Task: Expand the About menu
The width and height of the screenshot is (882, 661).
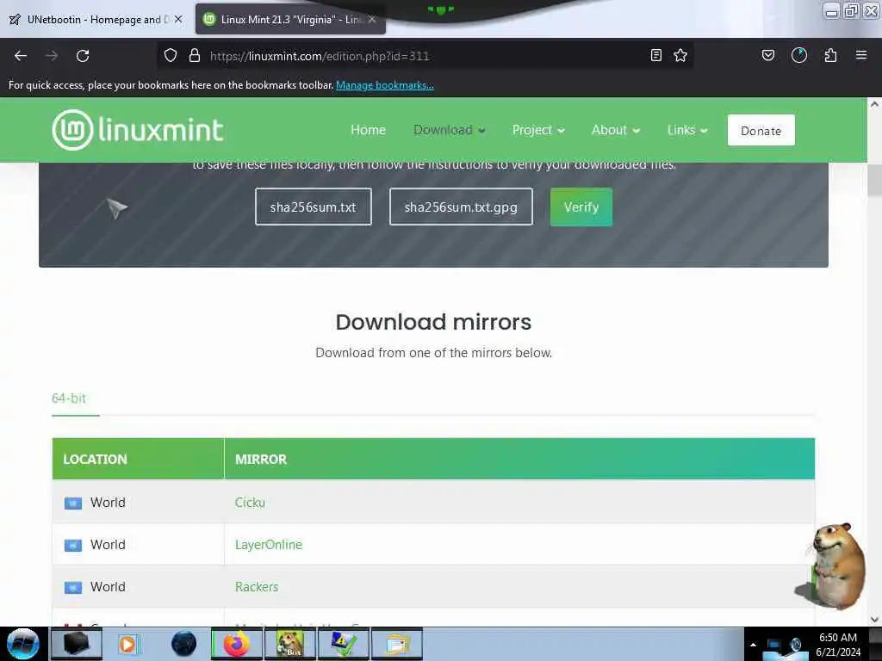Action: [616, 130]
